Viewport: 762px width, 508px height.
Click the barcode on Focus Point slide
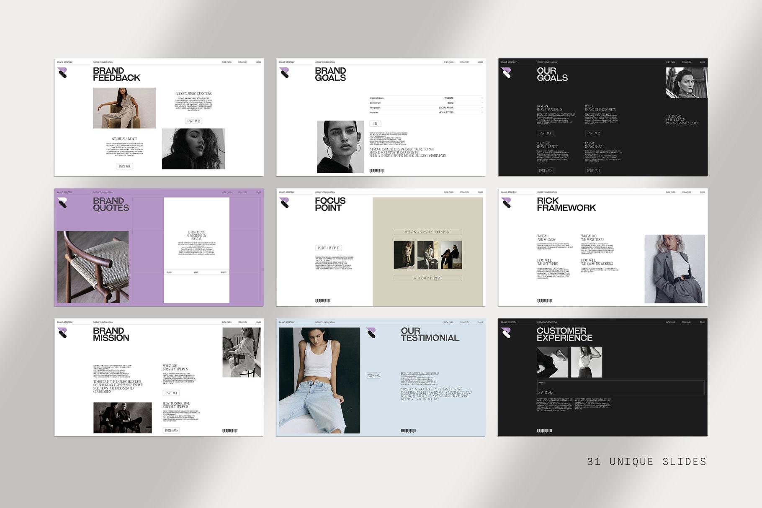click(323, 301)
